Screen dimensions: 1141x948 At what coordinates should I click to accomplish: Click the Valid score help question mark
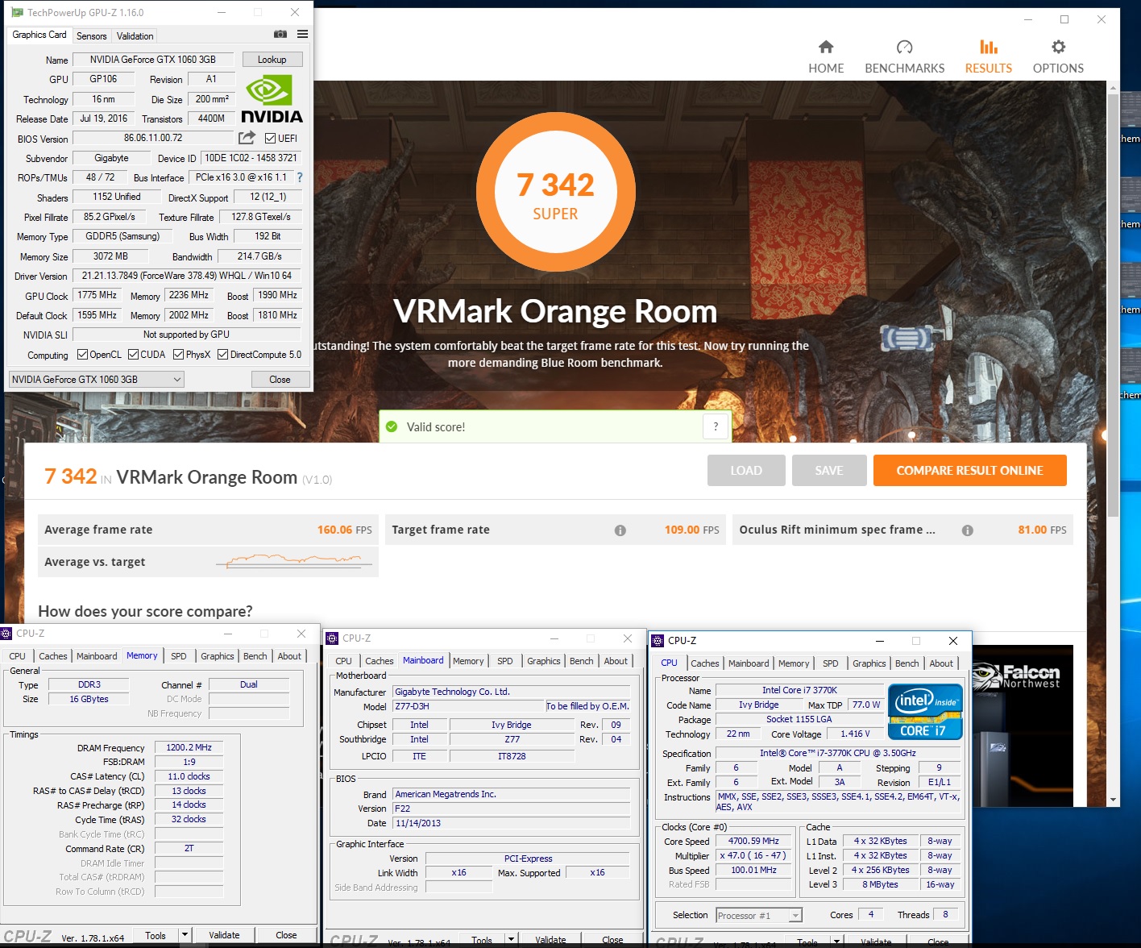[716, 427]
